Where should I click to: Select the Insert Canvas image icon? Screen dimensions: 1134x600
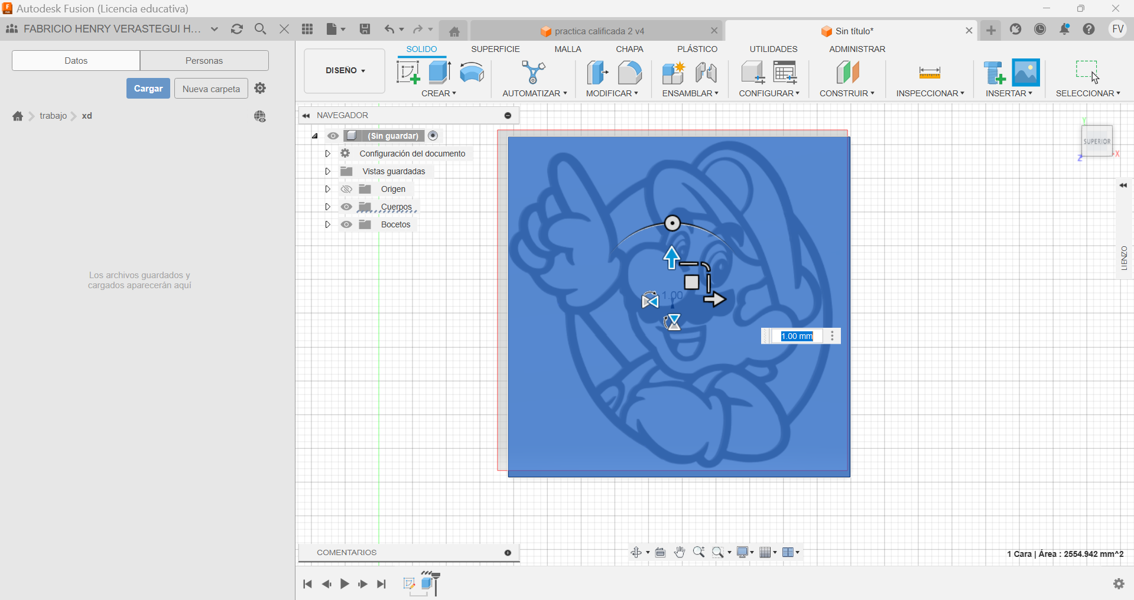(x=1026, y=73)
